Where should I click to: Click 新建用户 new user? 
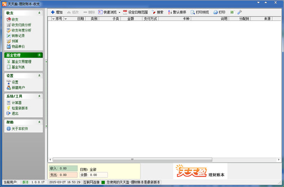point(16,88)
